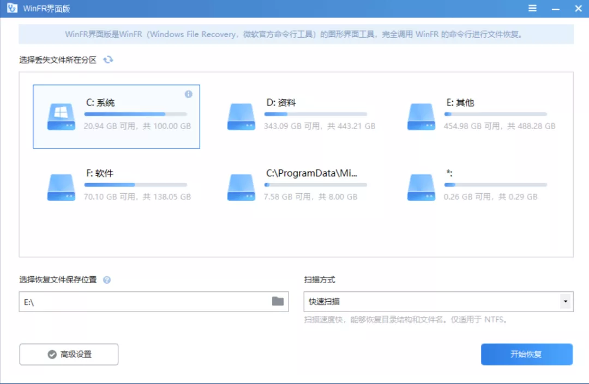
Task: Browse folder for save location
Action: coord(278,301)
